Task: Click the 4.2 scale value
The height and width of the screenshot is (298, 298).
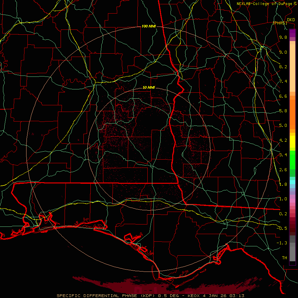Action: 283,140
